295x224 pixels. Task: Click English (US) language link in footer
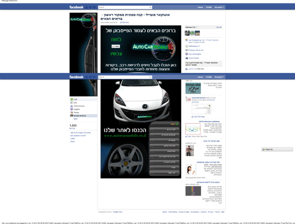point(118,212)
